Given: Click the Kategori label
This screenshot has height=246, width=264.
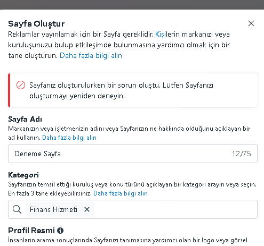Looking at the screenshot, I should (23, 175).
